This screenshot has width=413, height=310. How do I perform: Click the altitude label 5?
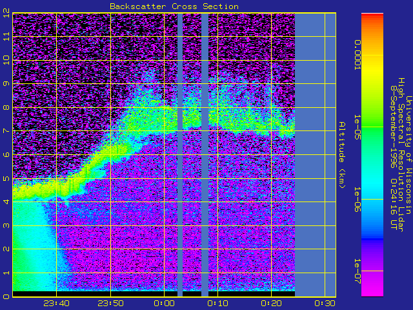click(7, 178)
